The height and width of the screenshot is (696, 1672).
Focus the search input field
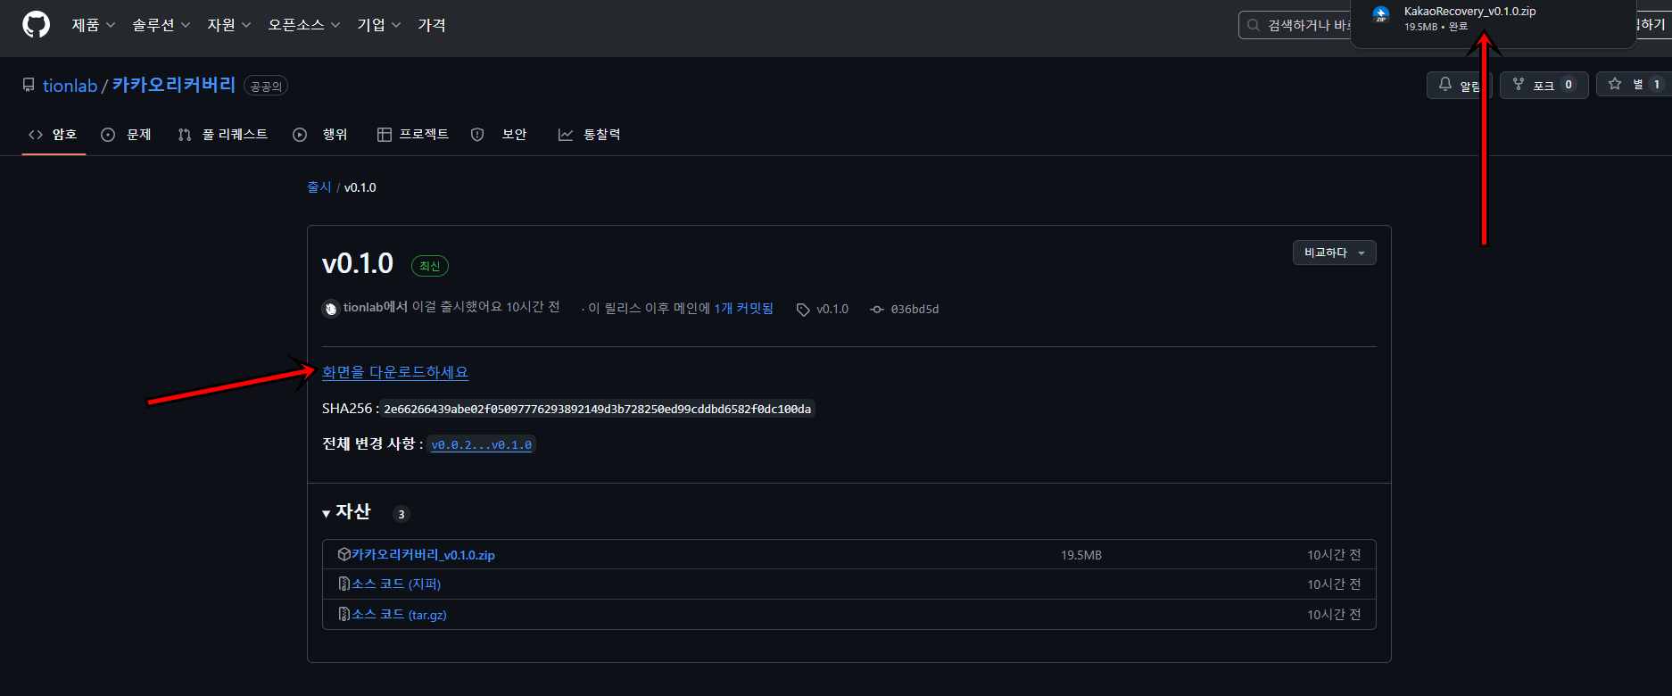click(x=1295, y=25)
